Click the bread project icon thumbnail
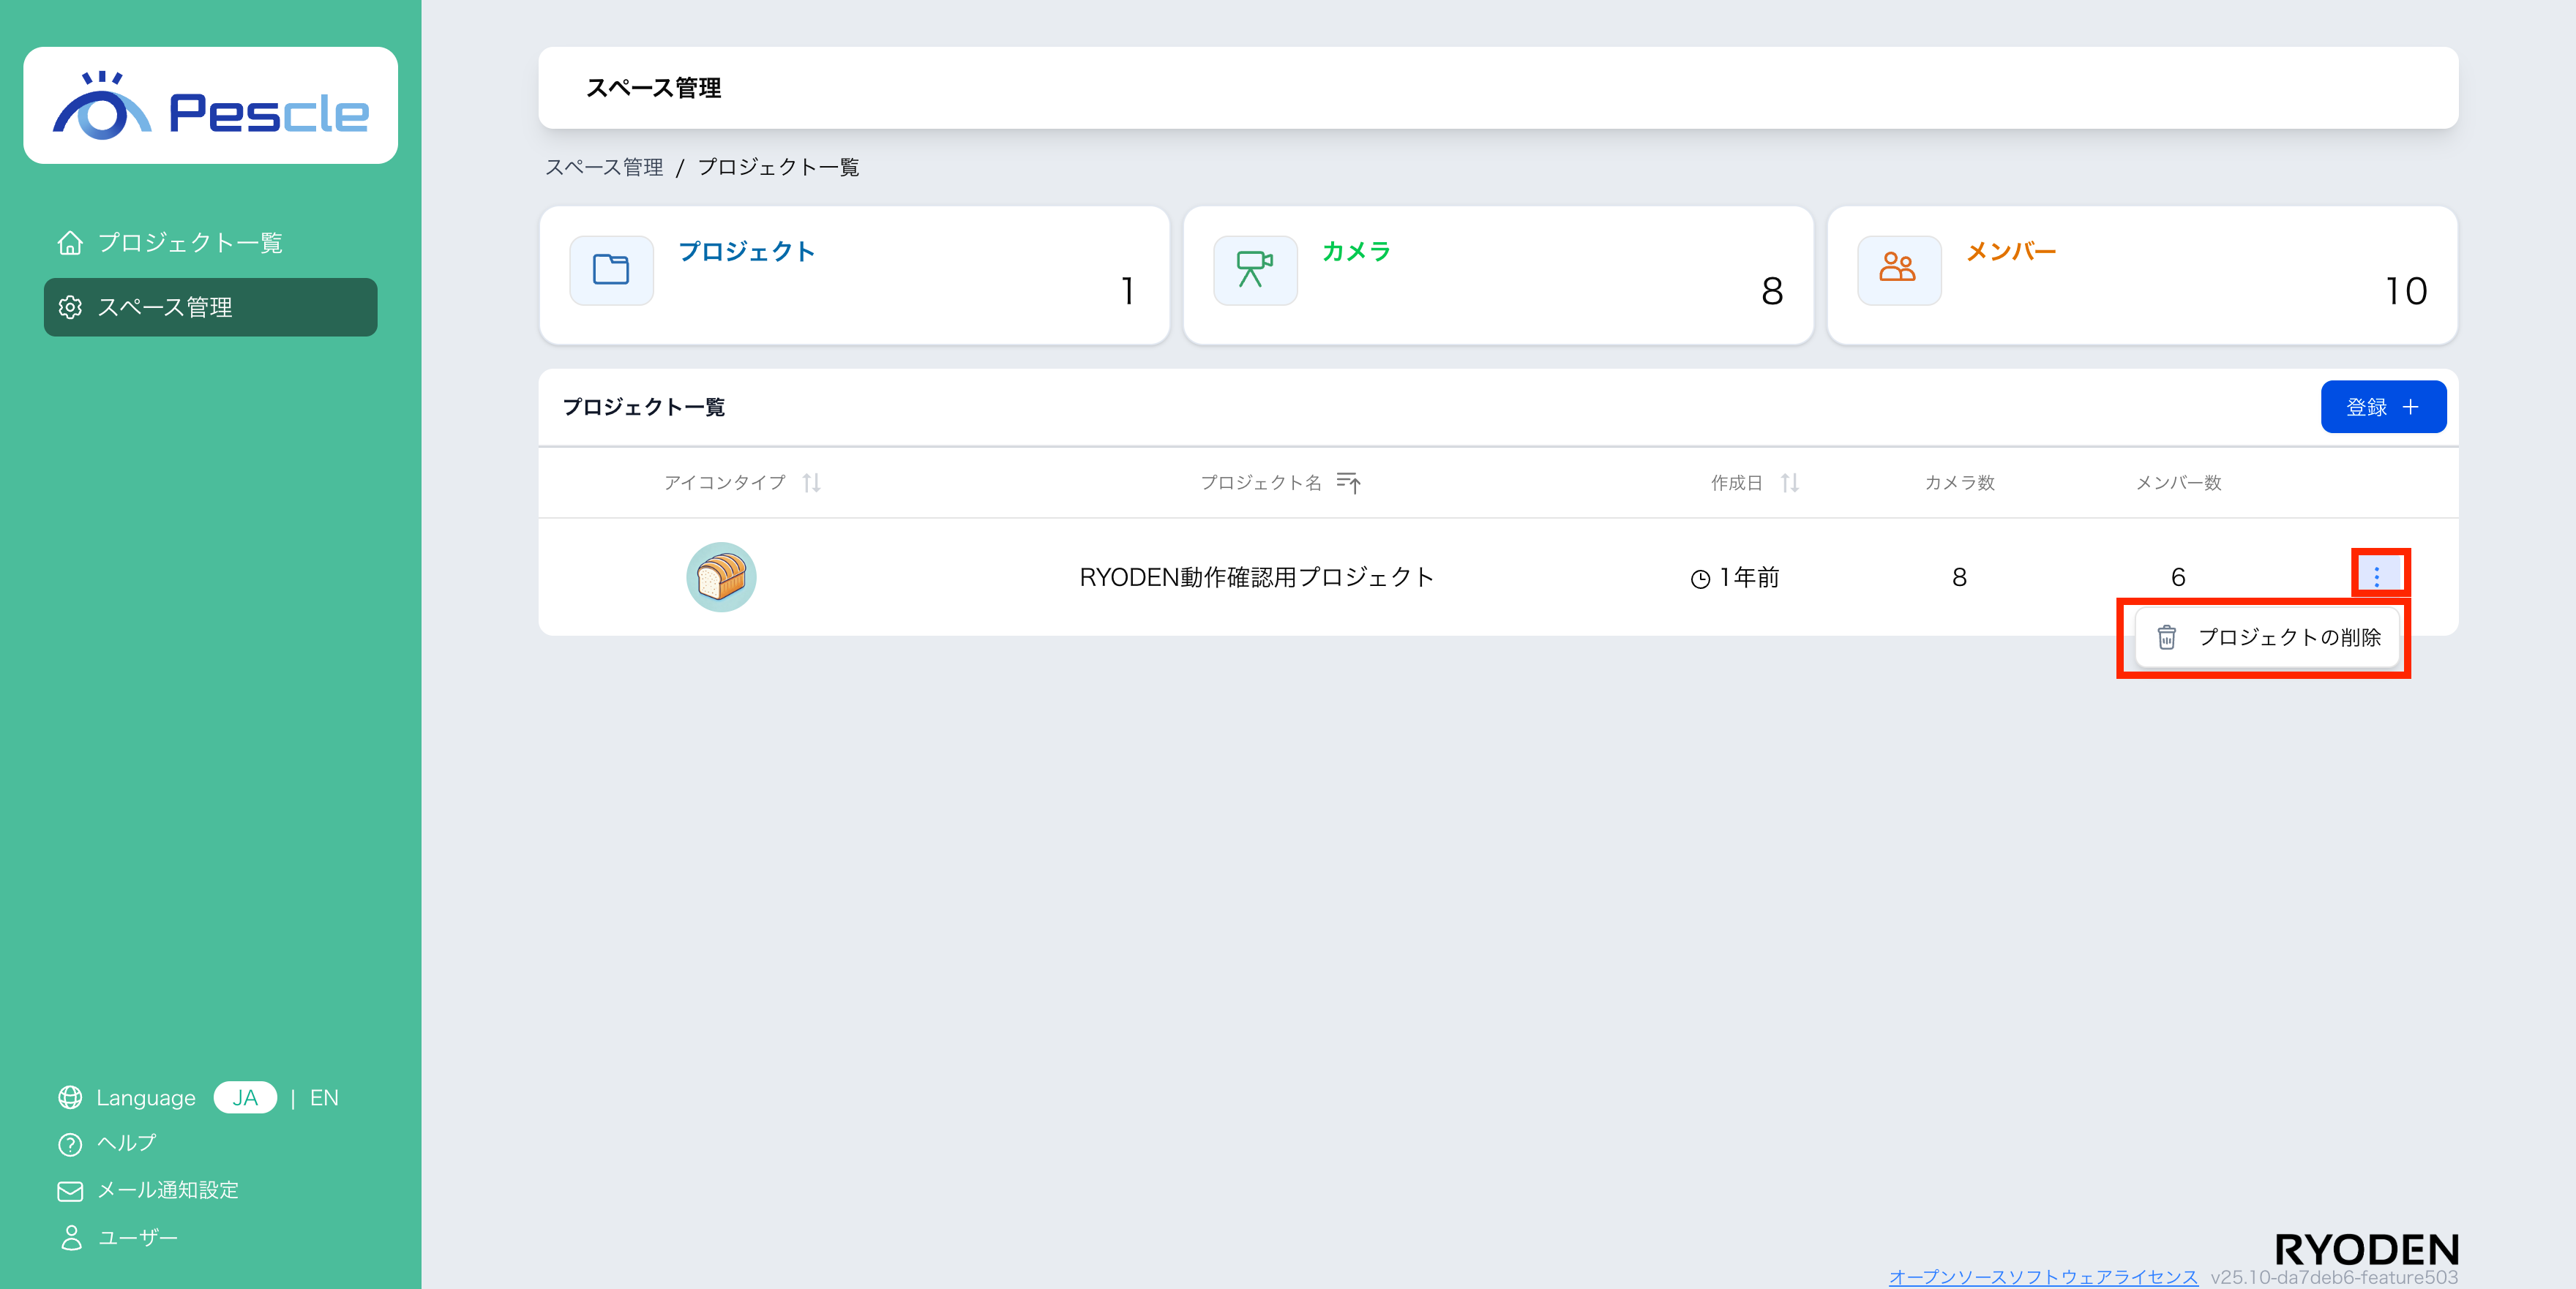 [721, 577]
